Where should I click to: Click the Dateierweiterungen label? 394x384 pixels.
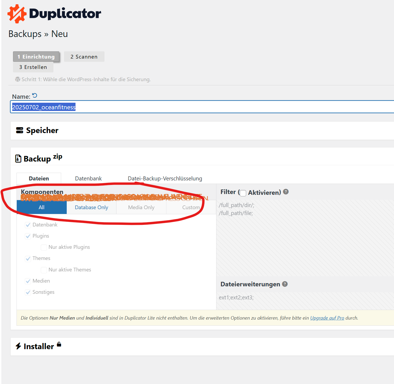click(250, 284)
